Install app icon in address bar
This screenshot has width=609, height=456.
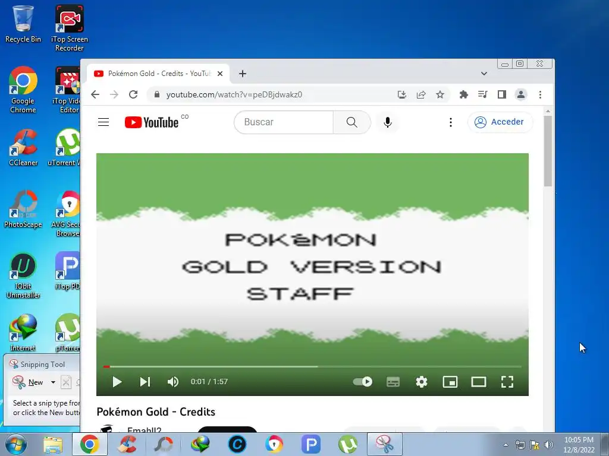click(x=402, y=94)
